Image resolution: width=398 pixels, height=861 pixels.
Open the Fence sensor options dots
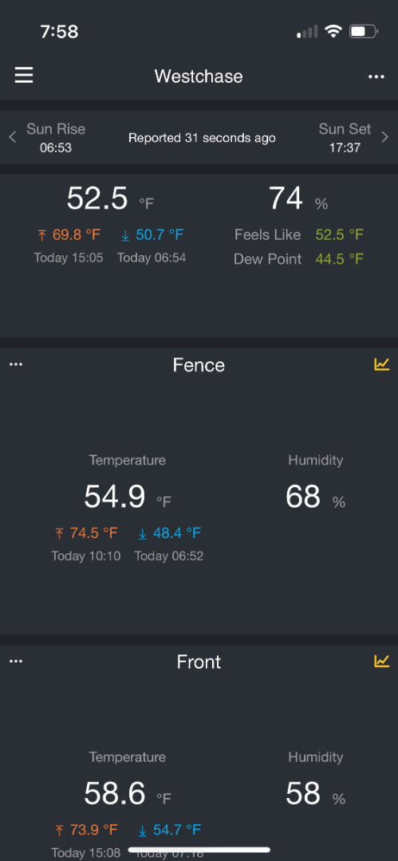16,364
